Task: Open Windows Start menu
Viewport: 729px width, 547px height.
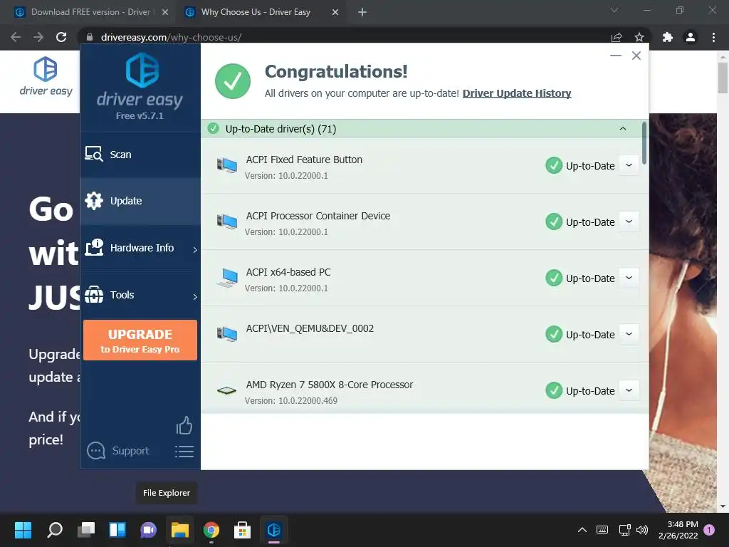Action: coord(23,530)
